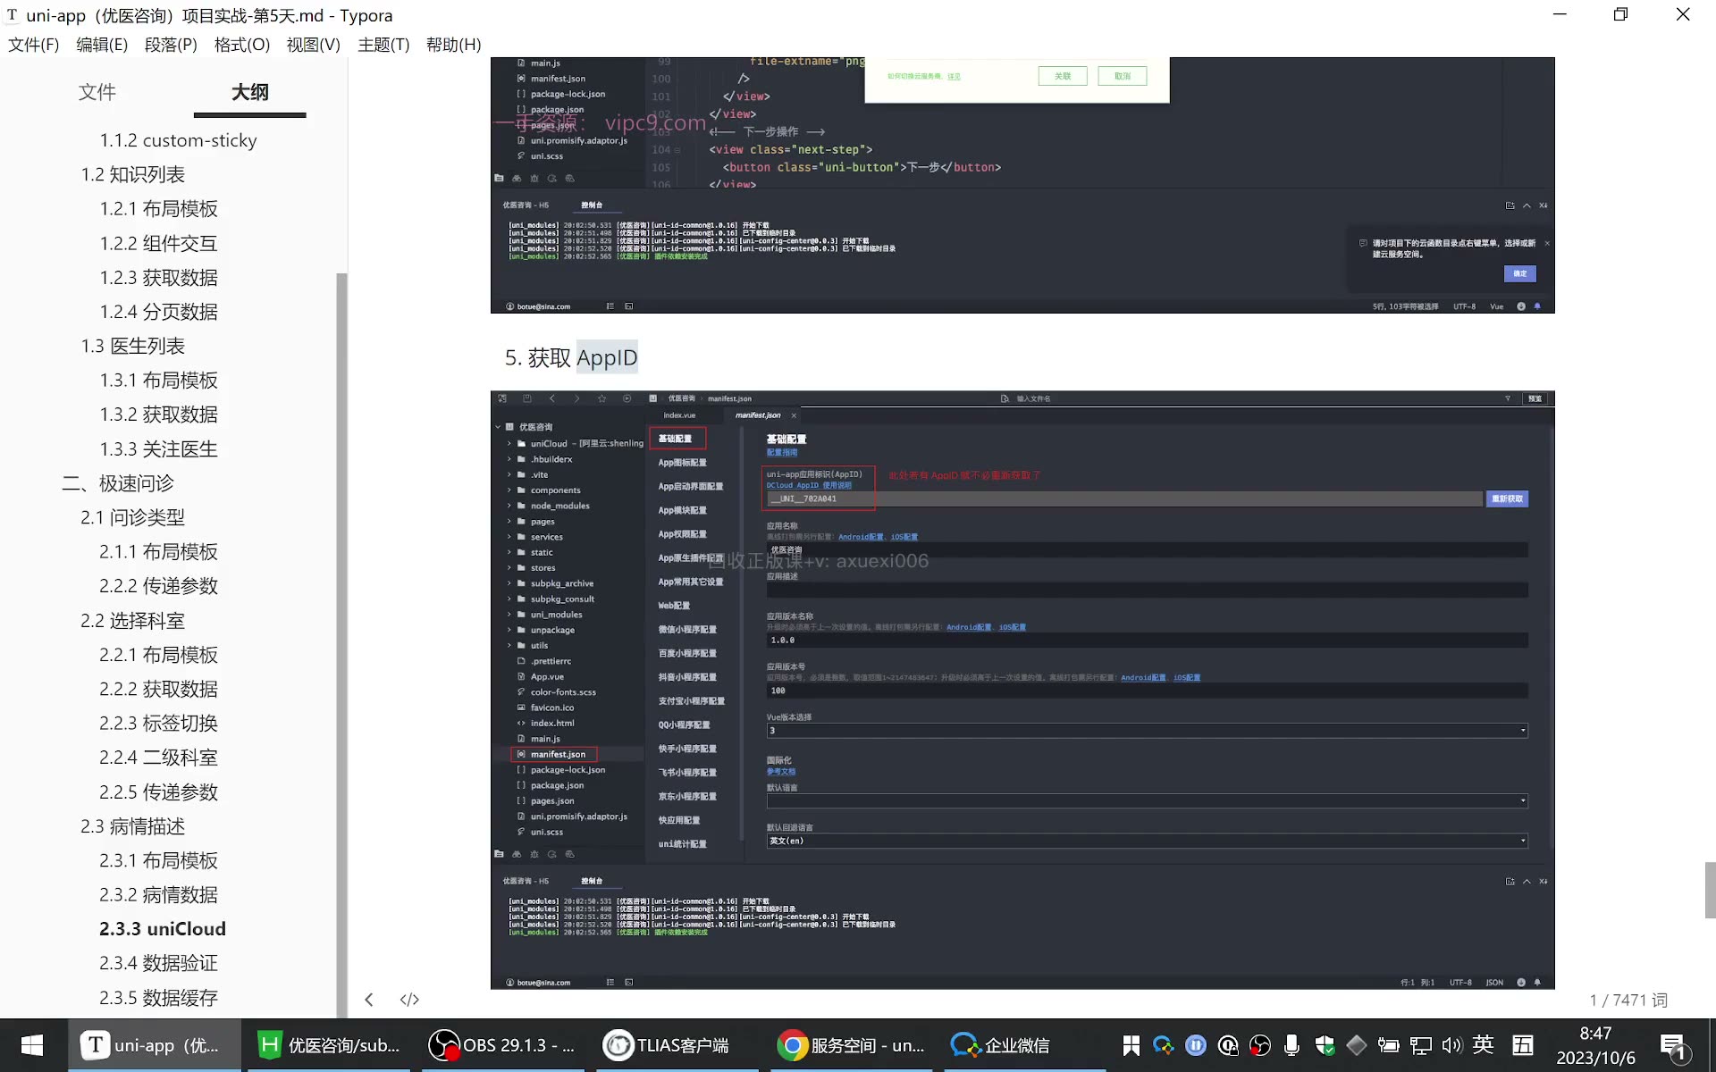Jump to outline item 2.2 选择科室

pyautogui.click(x=133, y=621)
